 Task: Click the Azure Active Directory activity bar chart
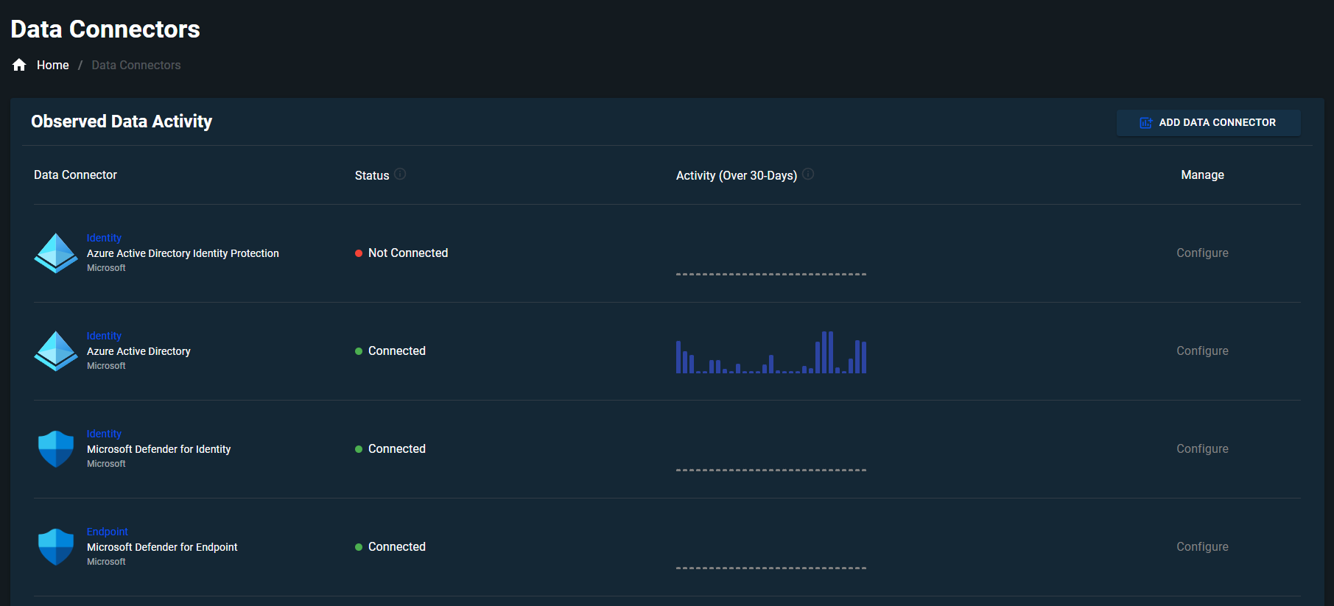(x=771, y=352)
